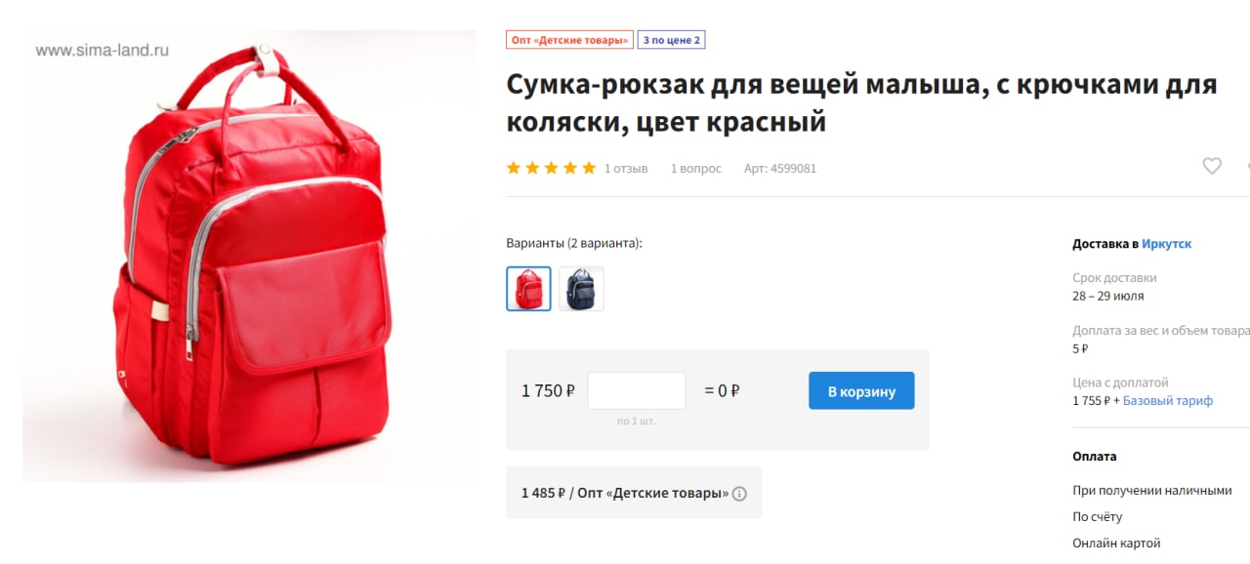
Task: Click the "3 по цене 2" promo badge
Action: point(671,40)
